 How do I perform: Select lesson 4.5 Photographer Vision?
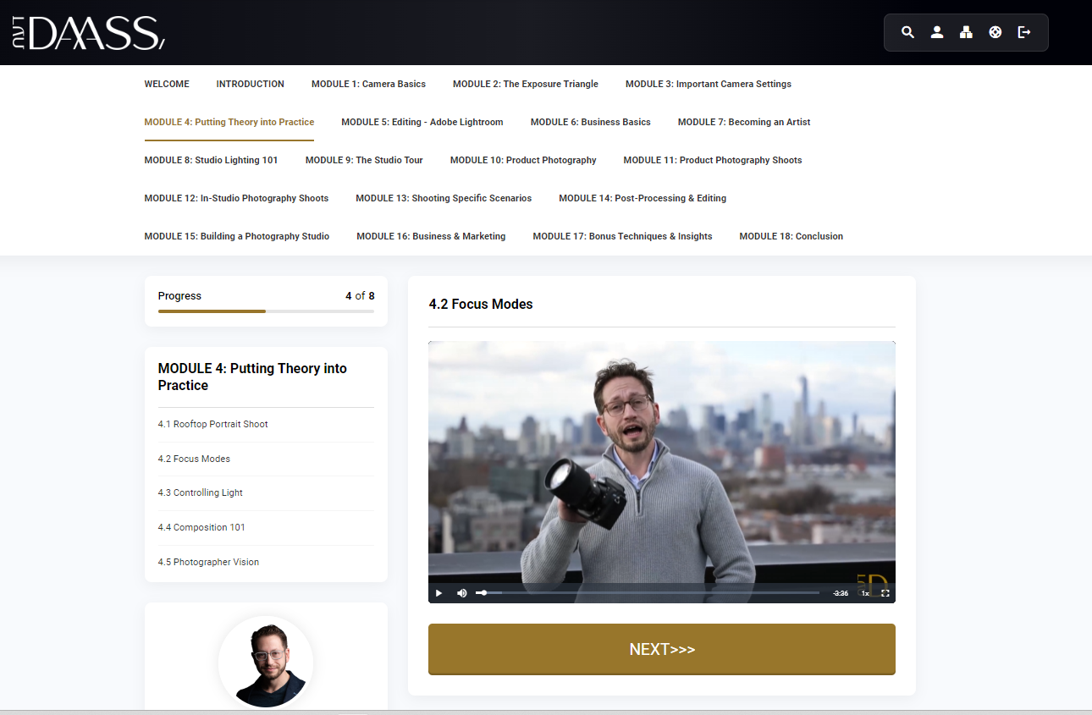coord(208,562)
